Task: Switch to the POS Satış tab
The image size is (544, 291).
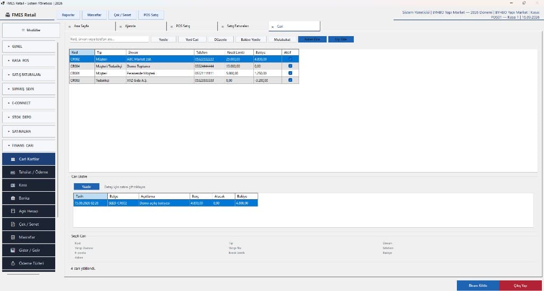Action: [x=192, y=27]
